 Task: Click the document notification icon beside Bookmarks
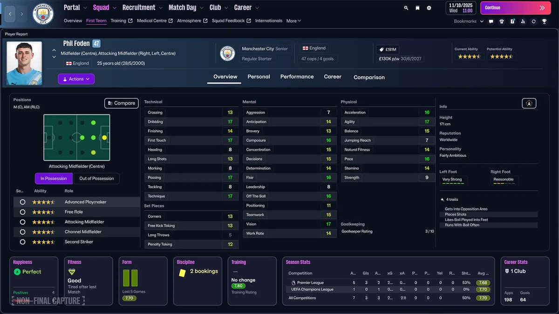(x=512, y=21)
